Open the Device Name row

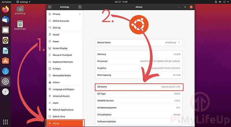tap(139, 43)
